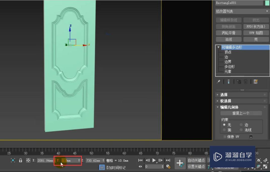Enable the 保持 UV checkbox
The height and width of the screenshot is (172, 270).
click(x=225, y=137)
